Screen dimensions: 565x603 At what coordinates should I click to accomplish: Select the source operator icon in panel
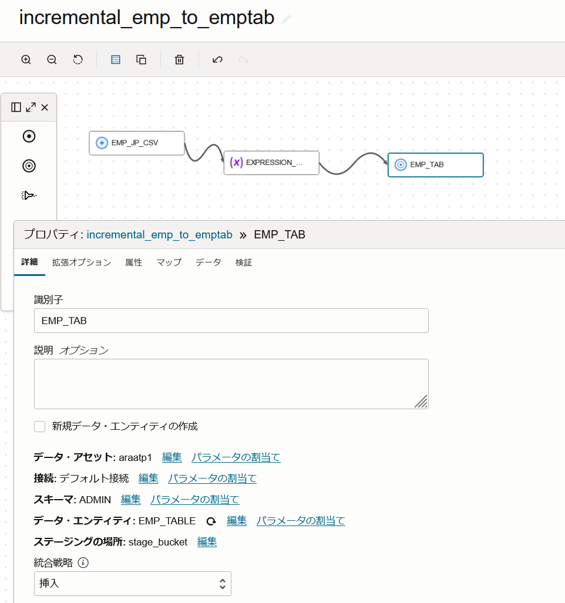29,136
